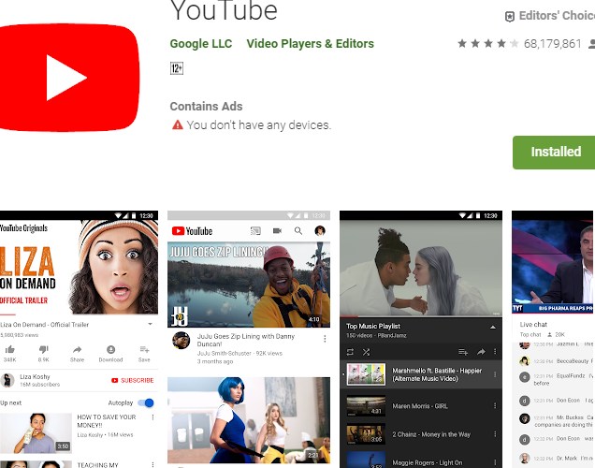This screenshot has width=595, height=468.
Task: Click the 12+ content rating badge
Action: 177,68
